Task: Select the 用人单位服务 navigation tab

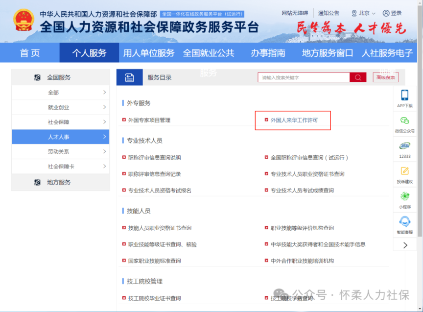Action: coord(149,53)
